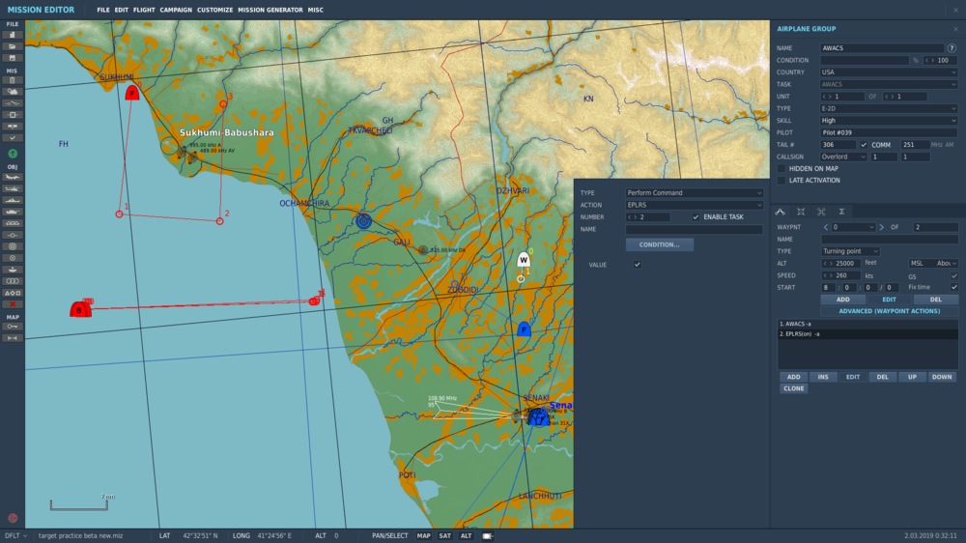Toggle the Hidden on Map checkbox

coord(781,168)
